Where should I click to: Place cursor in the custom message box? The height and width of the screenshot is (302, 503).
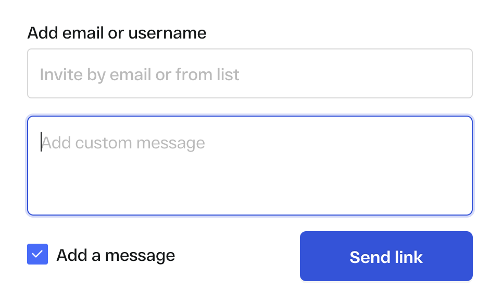click(249, 165)
